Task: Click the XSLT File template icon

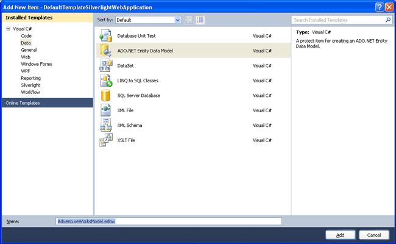Action: pyautogui.click(x=105, y=140)
